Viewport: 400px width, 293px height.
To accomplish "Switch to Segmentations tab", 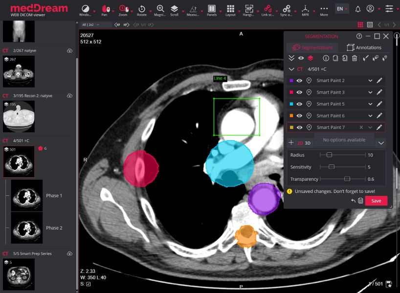I will [313, 47].
